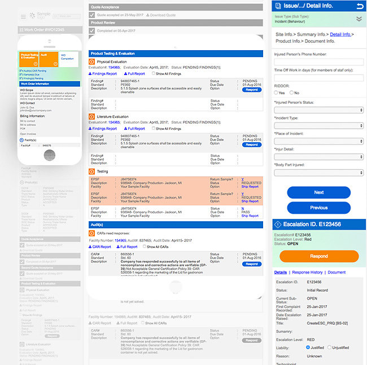Switch to the Details tab of escalation

tap(281, 272)
